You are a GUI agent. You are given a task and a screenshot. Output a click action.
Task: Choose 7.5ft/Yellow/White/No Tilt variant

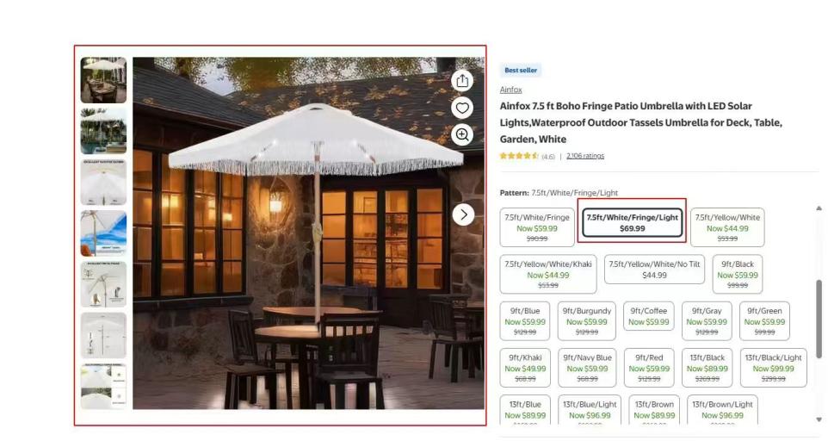point(654,270)
